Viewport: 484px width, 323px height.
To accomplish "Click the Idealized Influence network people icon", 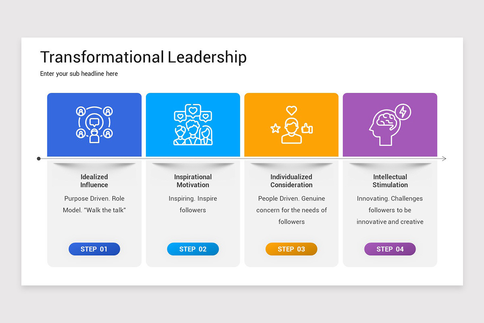I will [x=94, y=125].
